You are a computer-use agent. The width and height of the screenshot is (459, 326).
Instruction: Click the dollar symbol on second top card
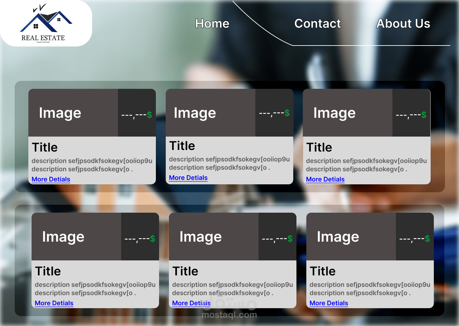click(287, 113)
